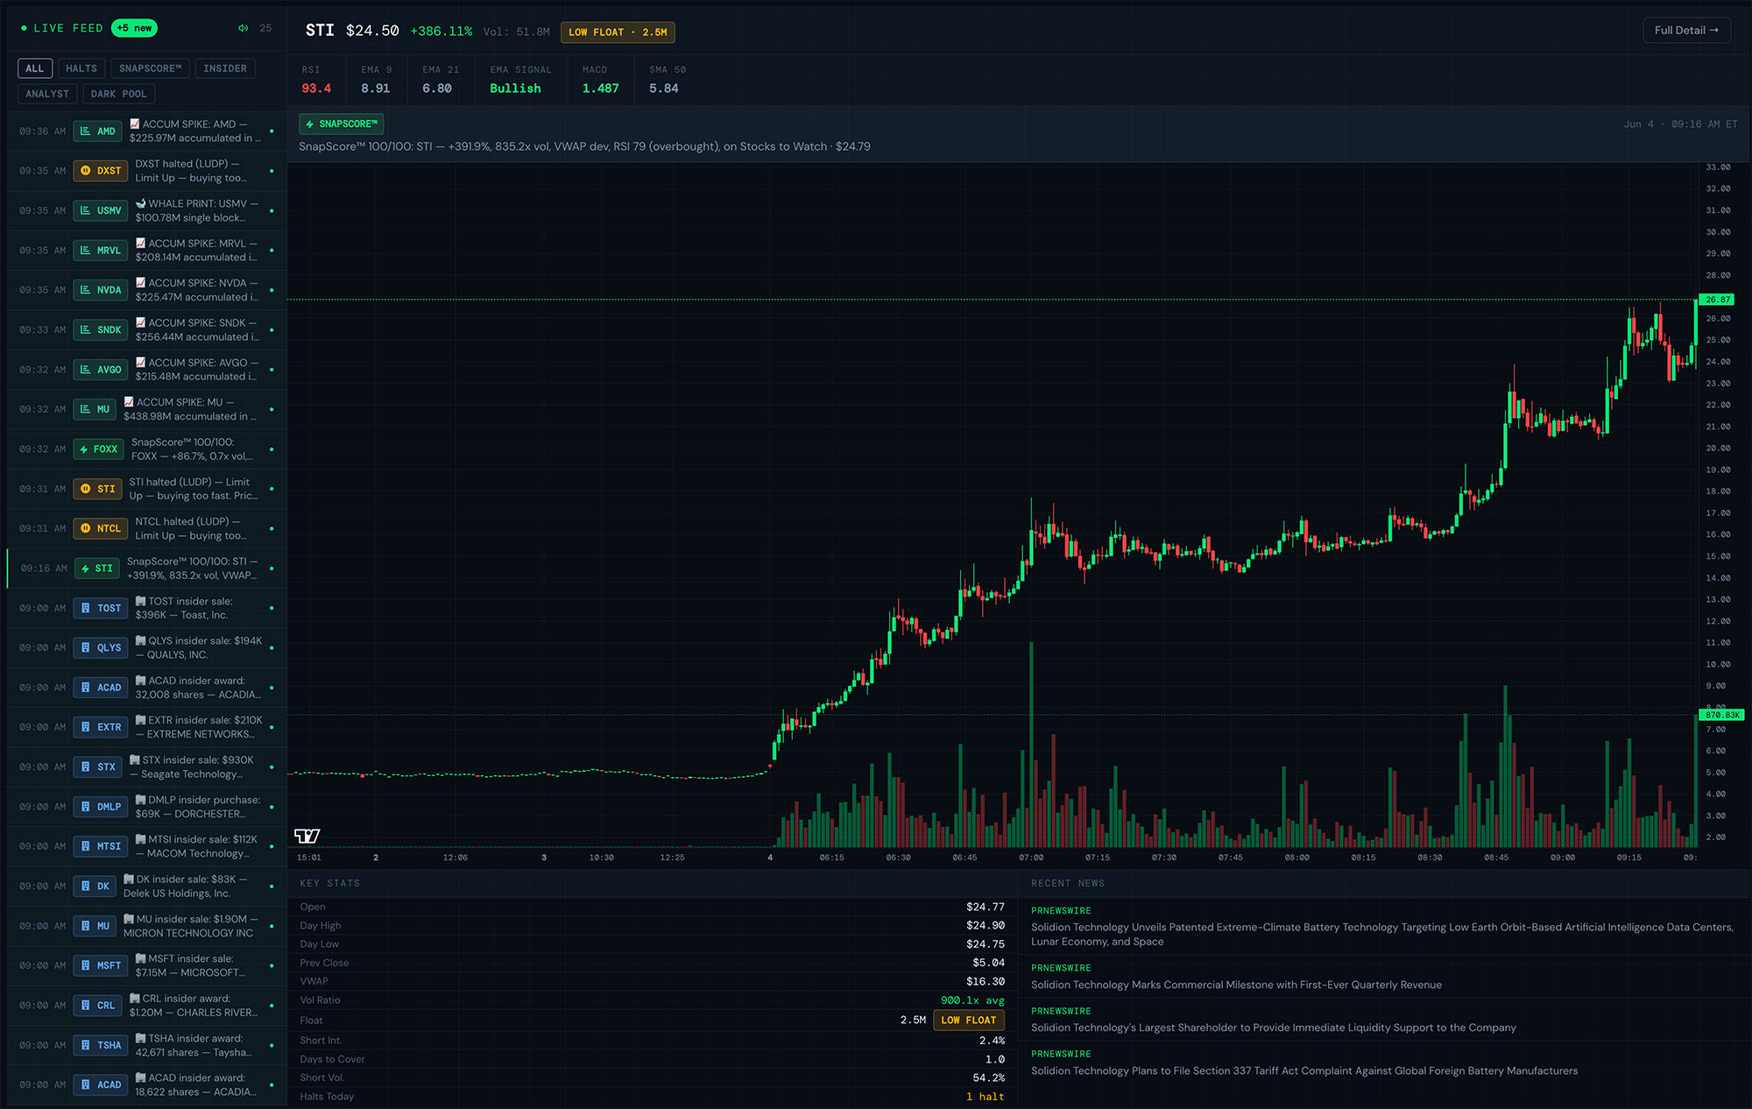Select the MU insider sale badge at 09:00
The image size is (1752, 1109).
(x=95, y=926)
